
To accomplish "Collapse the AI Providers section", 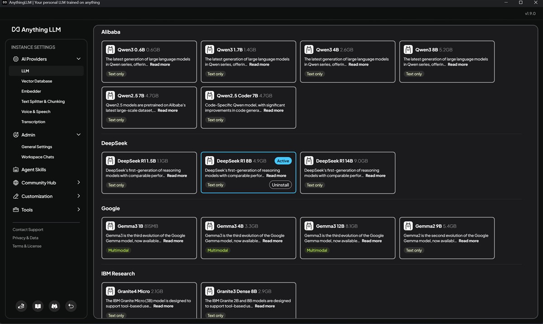I will coord(78,59).
